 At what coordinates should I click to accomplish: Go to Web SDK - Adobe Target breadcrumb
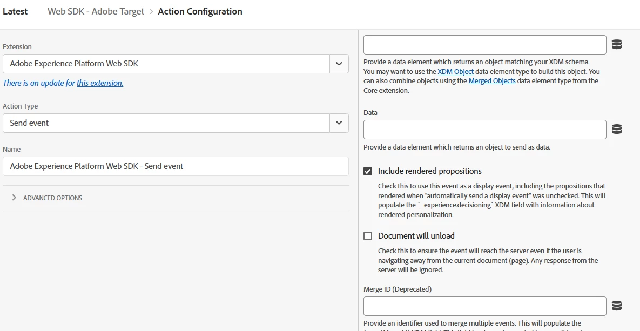[x=96, y=11]
